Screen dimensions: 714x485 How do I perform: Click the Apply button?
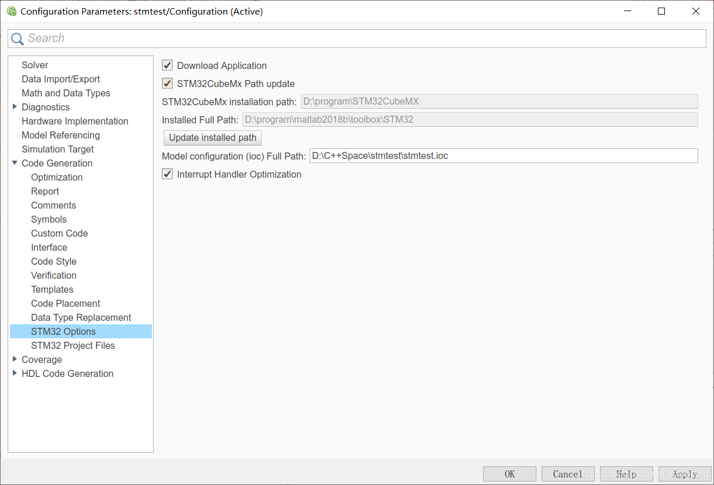click(685, 474)
